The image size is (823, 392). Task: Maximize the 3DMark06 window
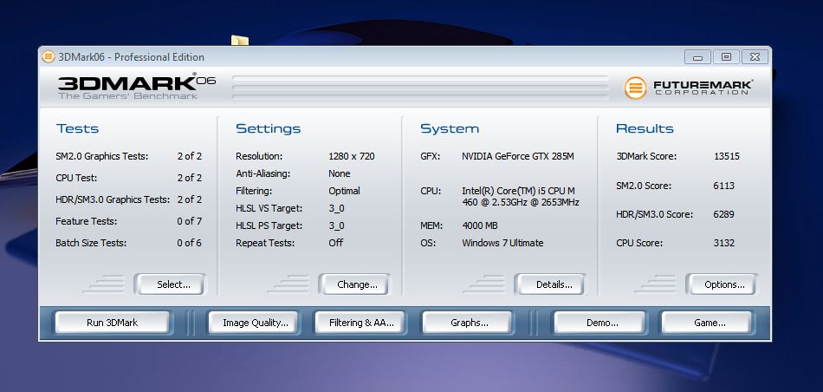coord(727,56)
